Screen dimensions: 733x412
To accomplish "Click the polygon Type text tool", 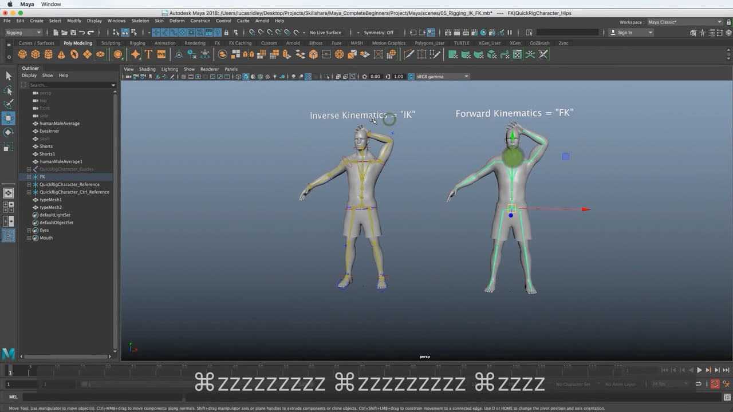I will click(148, 54).
